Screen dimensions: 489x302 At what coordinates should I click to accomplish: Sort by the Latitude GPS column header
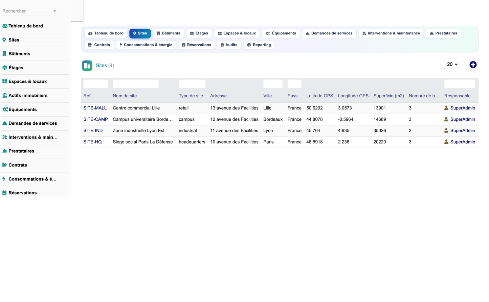coord(320,96)
